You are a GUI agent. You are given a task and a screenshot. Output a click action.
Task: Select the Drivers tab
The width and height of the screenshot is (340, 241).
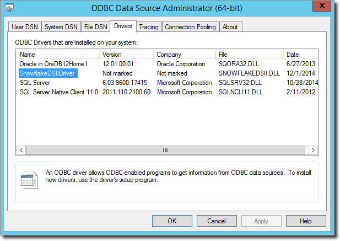(x=123, y=26)
